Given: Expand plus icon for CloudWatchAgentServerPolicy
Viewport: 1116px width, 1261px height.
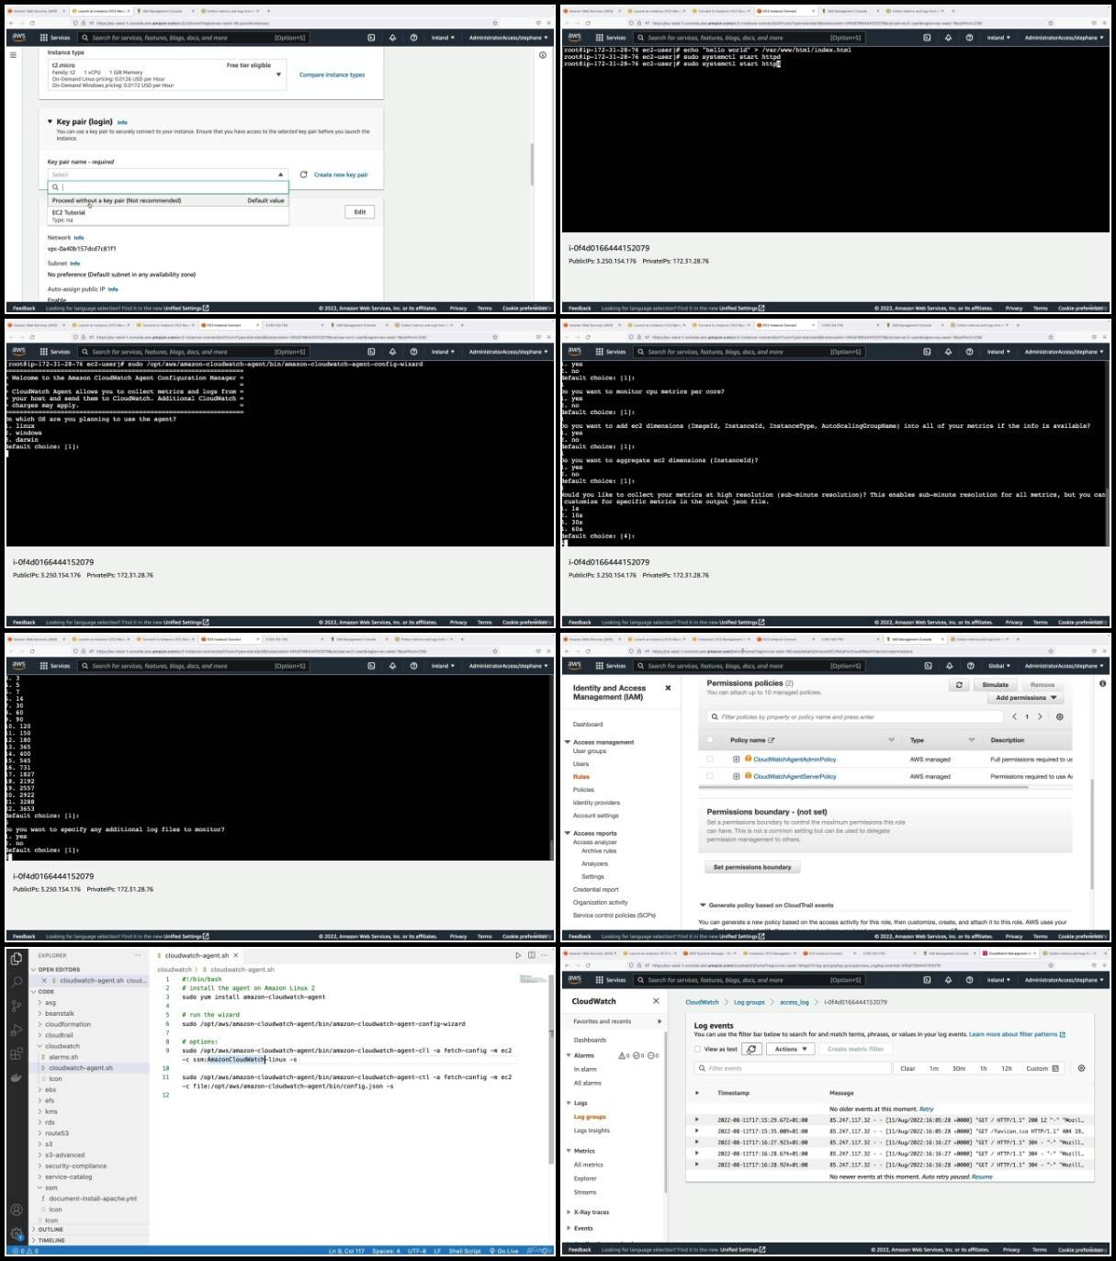Looking at the screenshot, I should (736, 776).
